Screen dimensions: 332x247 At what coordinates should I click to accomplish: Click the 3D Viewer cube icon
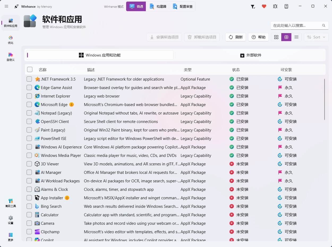[x=37, y=164]
